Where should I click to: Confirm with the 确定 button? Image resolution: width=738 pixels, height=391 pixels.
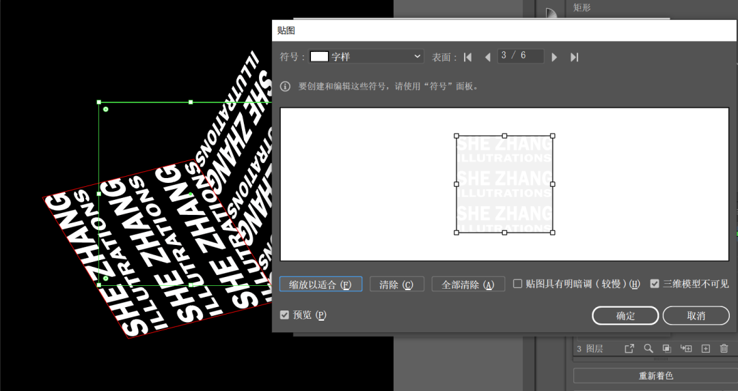(625, 316)
